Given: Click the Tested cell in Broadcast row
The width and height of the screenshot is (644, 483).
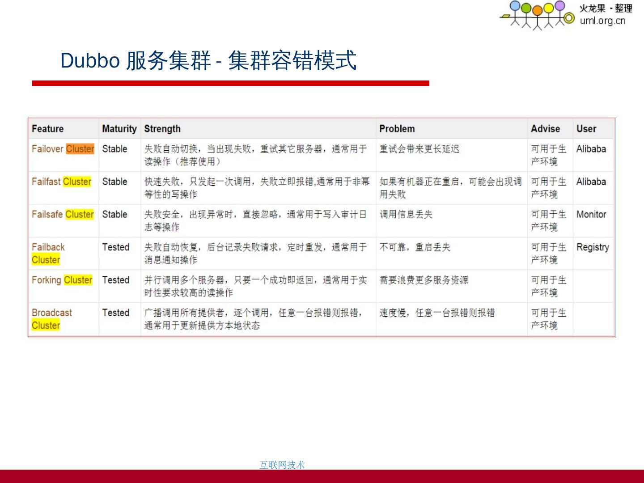Looking at the screenshot, I should pyautogui.click(x=115, y=313).
